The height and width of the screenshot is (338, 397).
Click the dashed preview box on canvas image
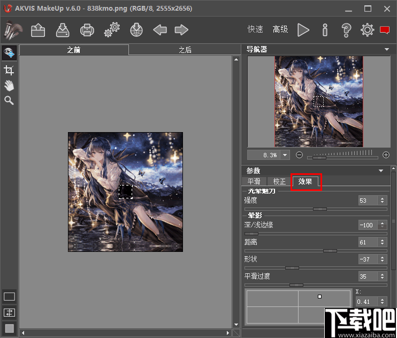(x=126, y=191)
